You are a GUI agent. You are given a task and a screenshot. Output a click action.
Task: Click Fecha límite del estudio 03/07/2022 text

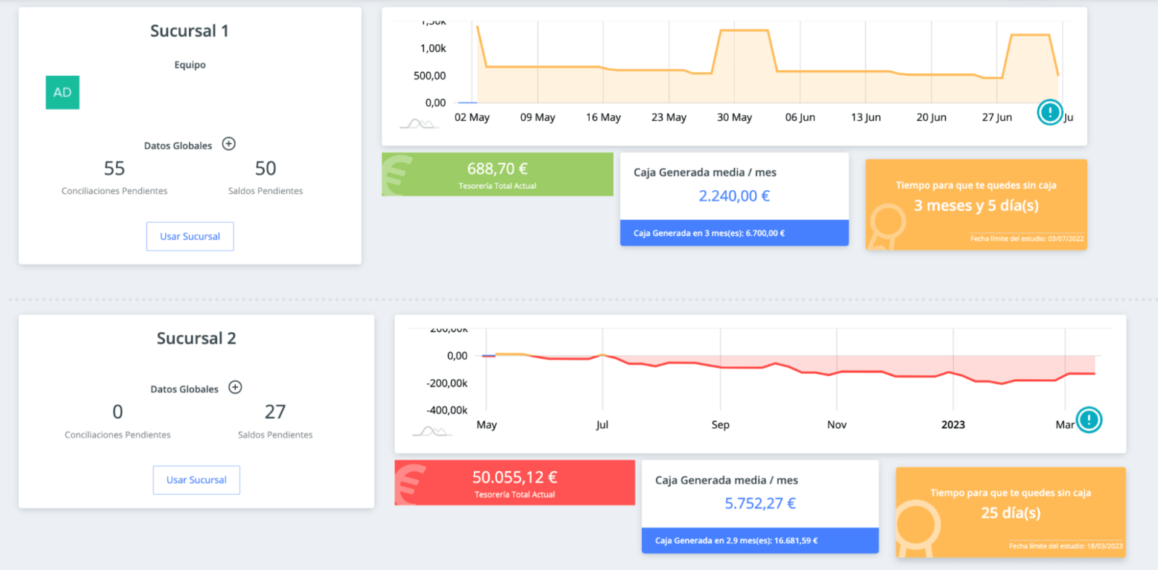pyautogui.click(x=1027, y=239)
